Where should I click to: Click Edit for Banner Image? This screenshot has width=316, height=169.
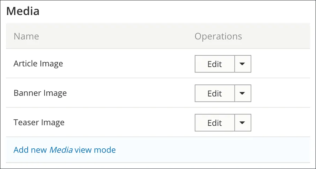pyautogui.click(x=215, y=93)
